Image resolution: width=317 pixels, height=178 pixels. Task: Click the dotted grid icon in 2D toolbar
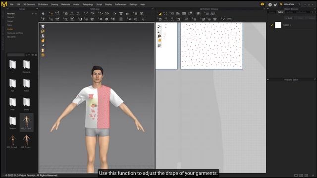[212, 13]
